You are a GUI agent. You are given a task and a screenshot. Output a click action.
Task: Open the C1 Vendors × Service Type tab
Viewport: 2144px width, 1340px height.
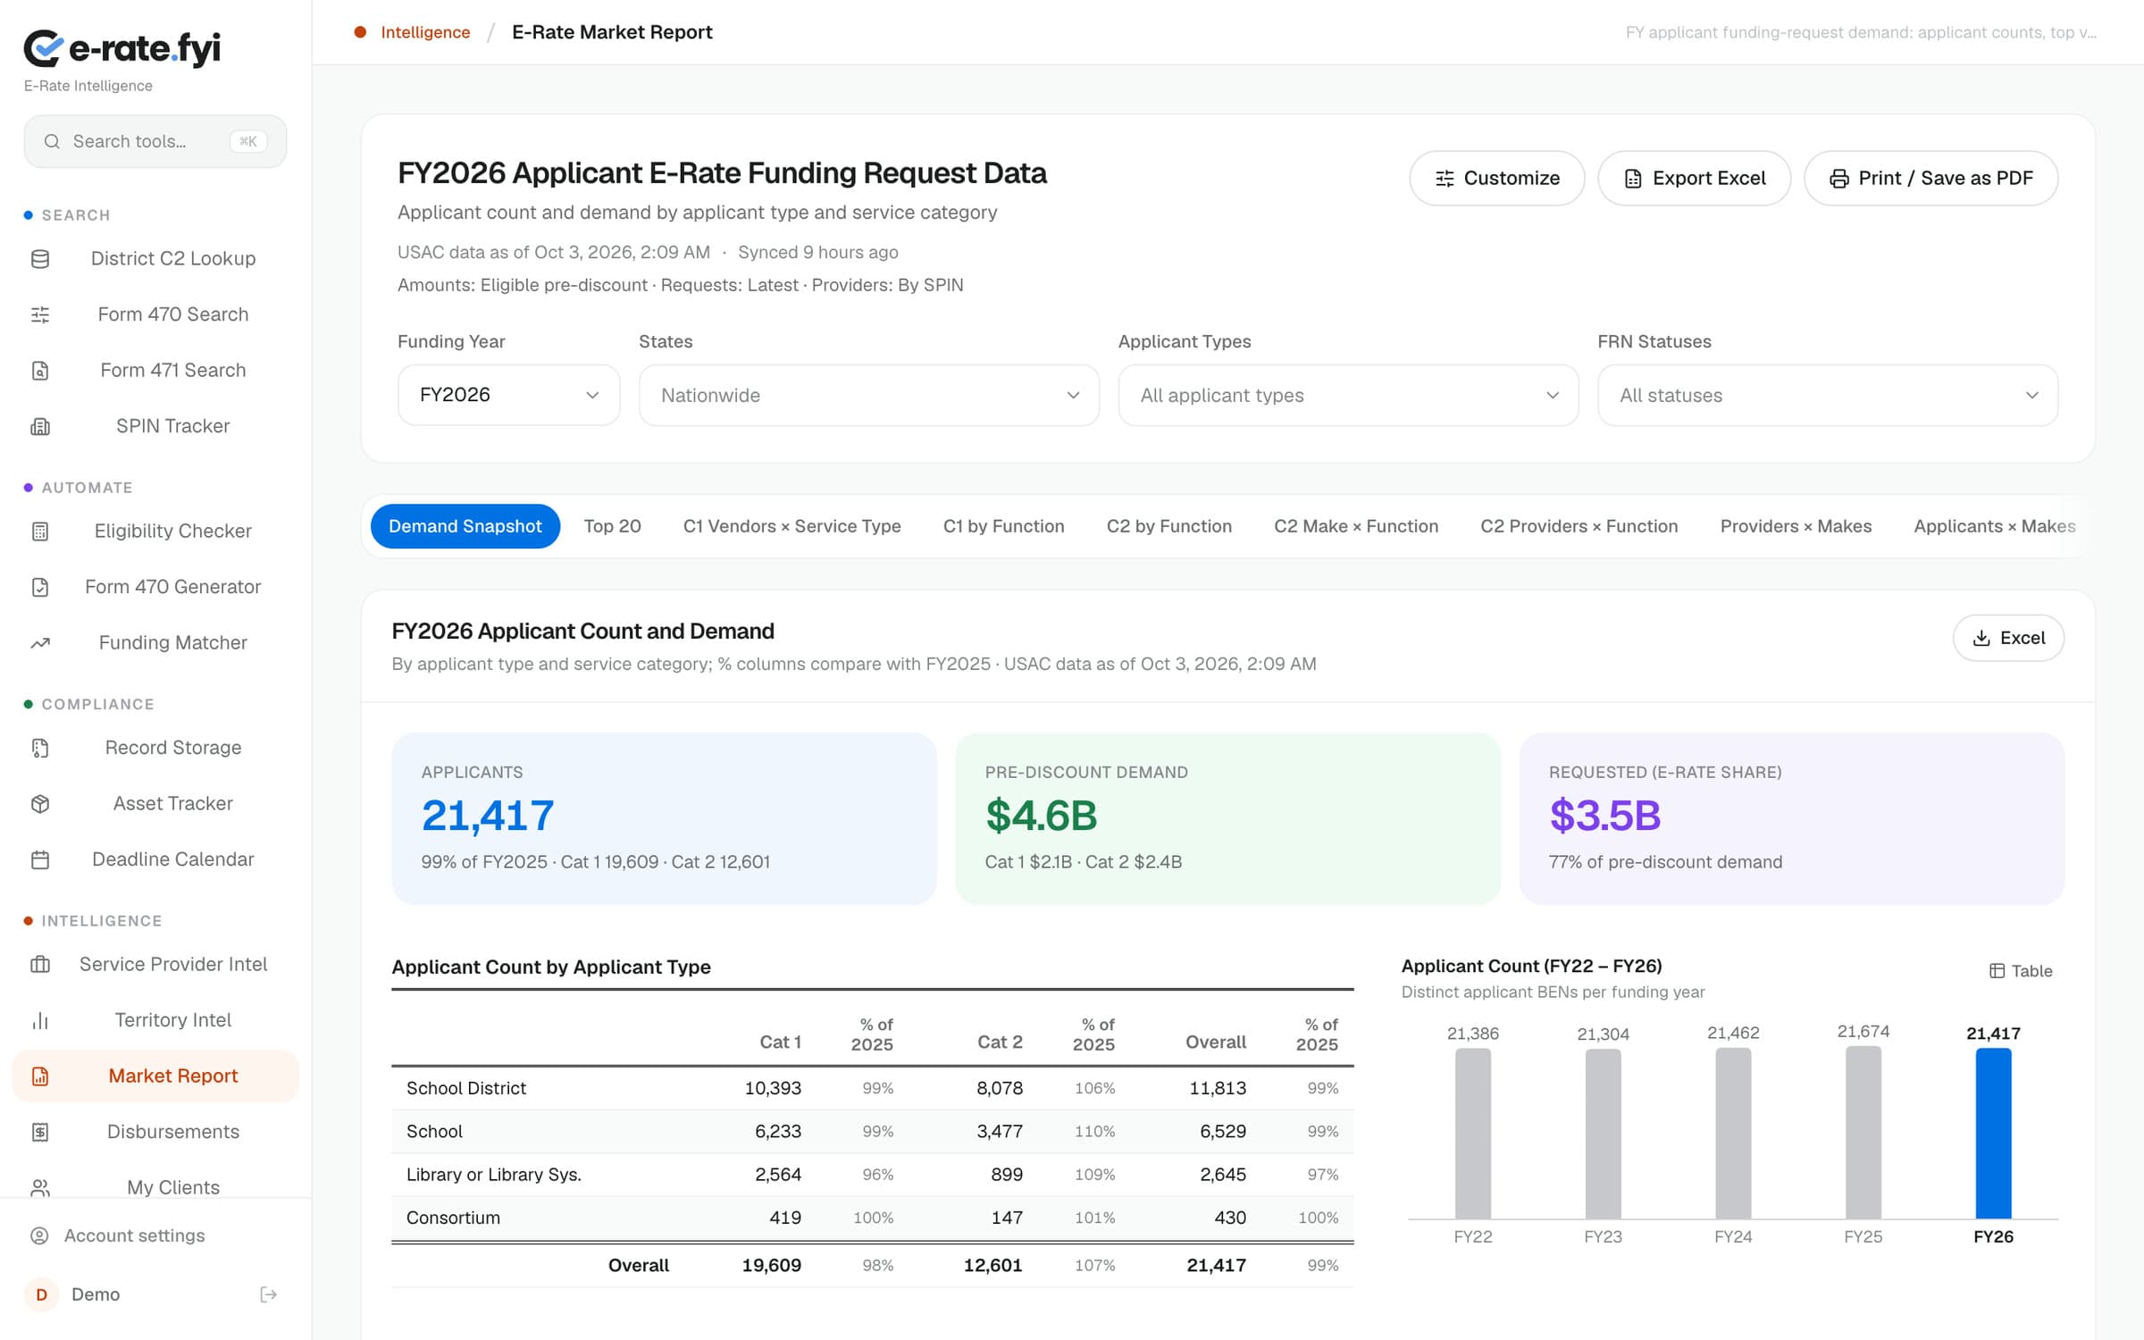(x=791, y=526)
